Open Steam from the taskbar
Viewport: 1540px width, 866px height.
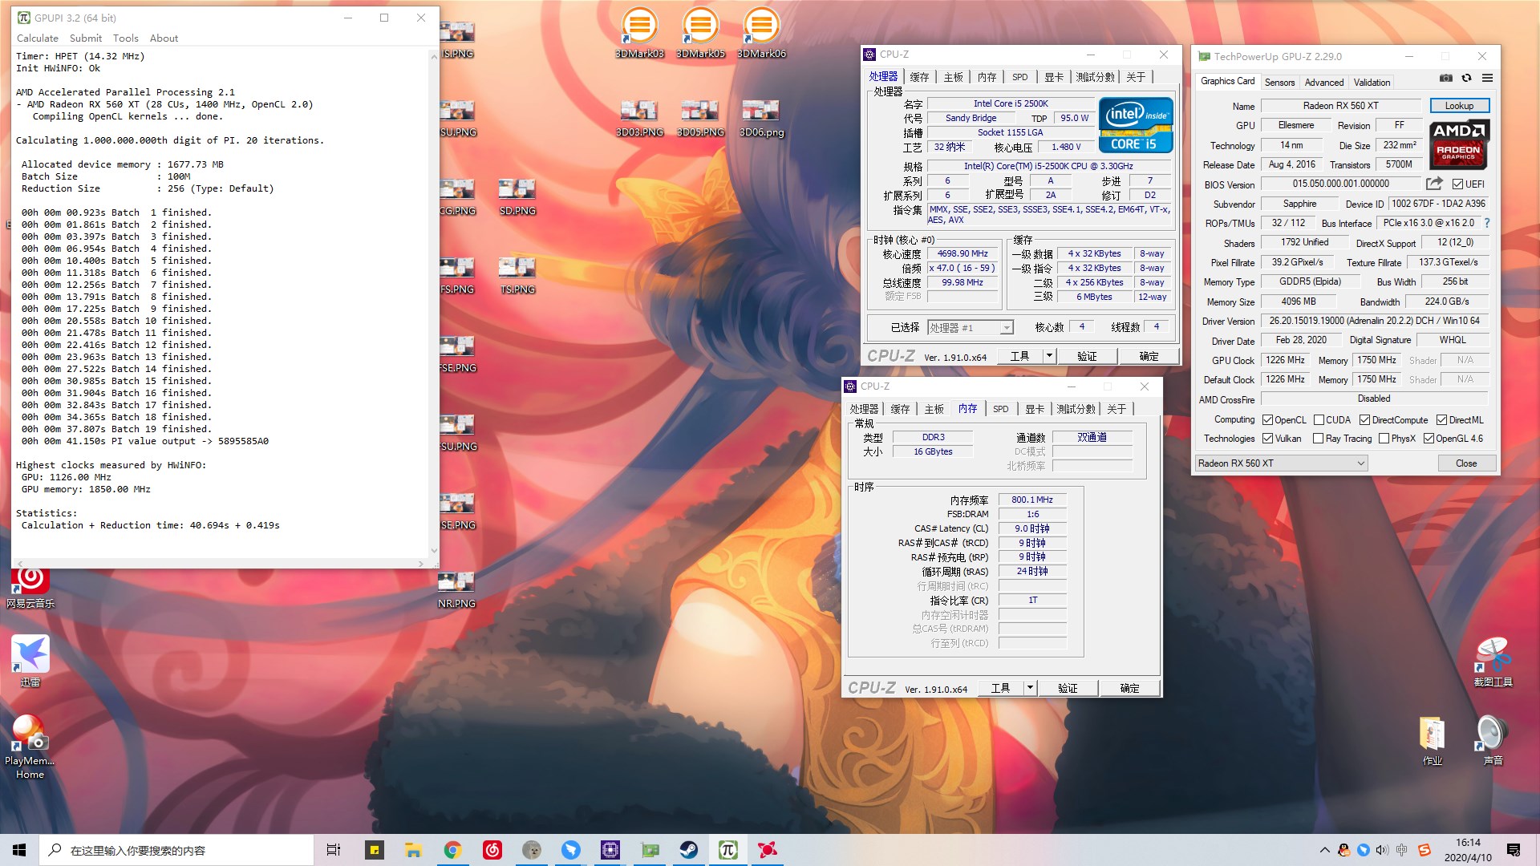click(x=689, y=850)
